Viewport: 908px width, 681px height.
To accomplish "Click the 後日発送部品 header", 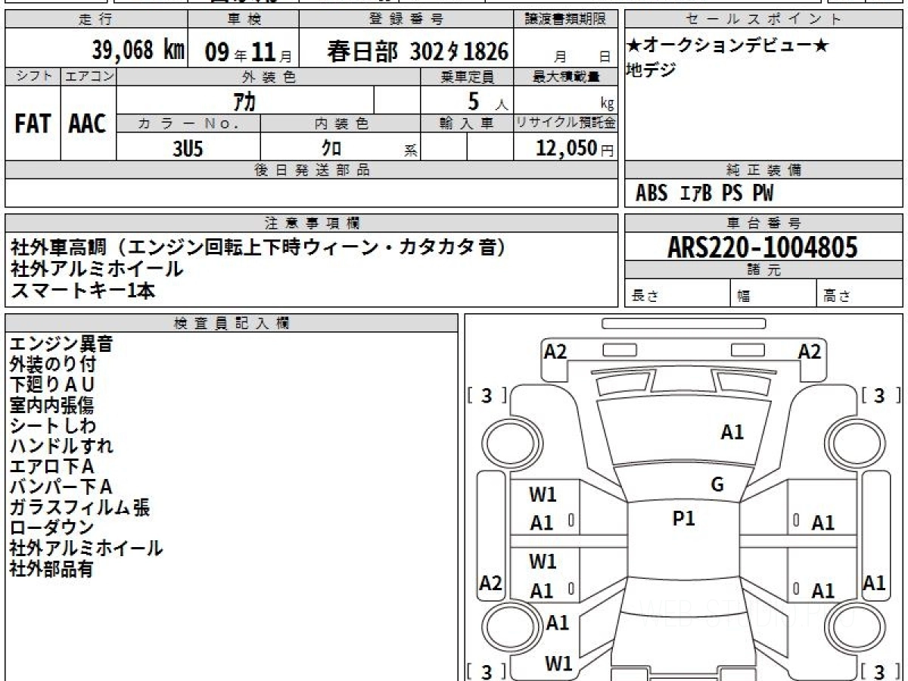I will (x=312, y=170).
